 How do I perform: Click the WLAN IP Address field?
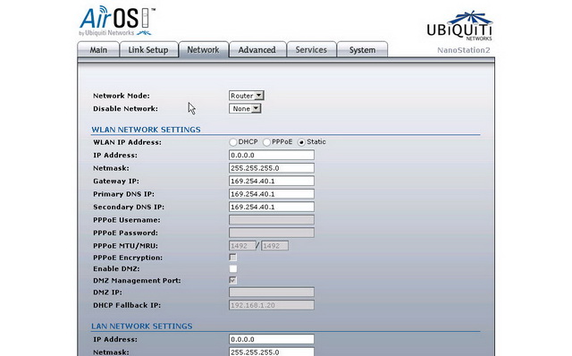272,155
